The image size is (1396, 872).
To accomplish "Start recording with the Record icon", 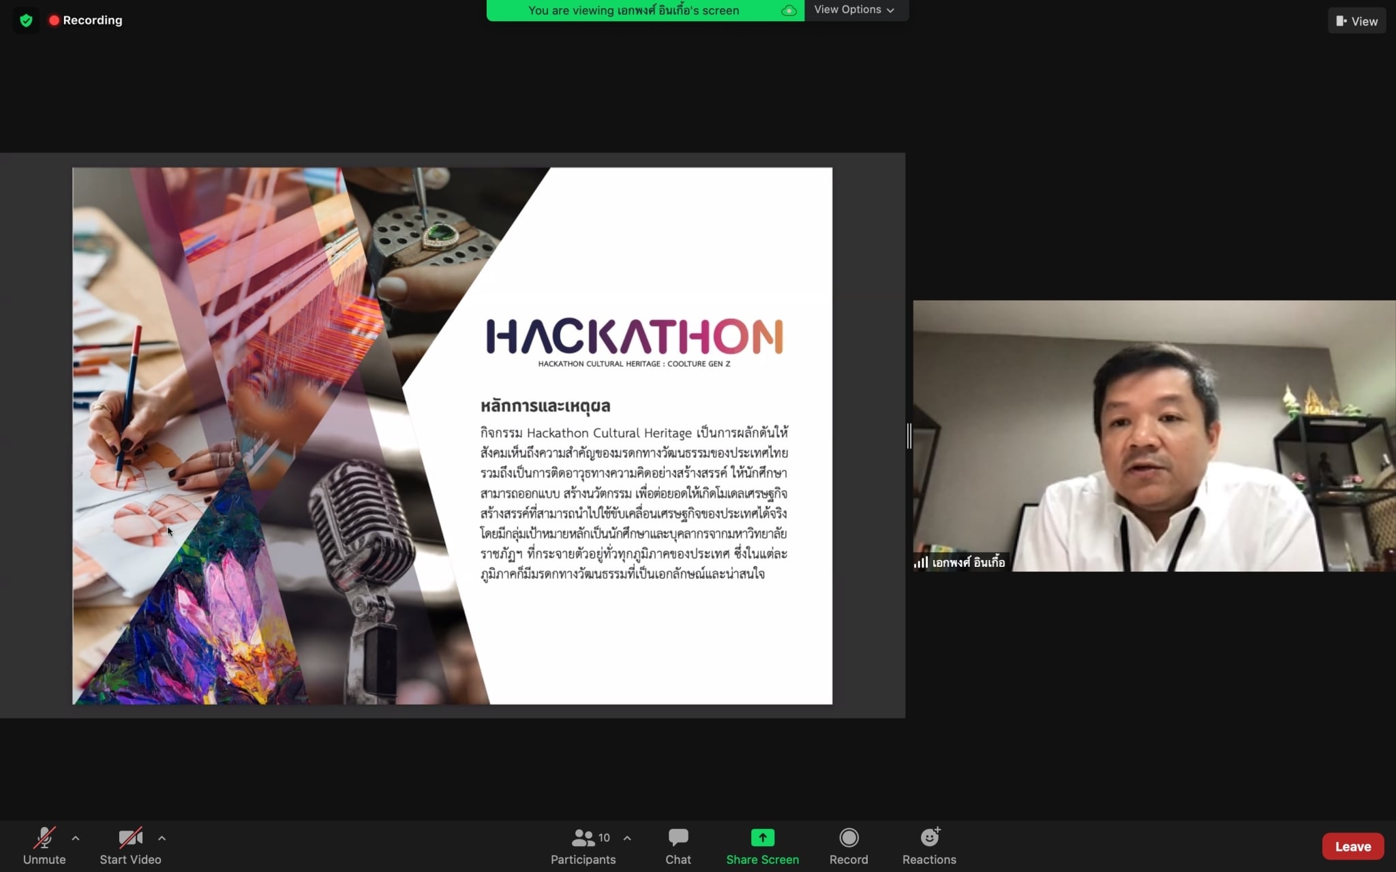I will (x=849, y=838).
